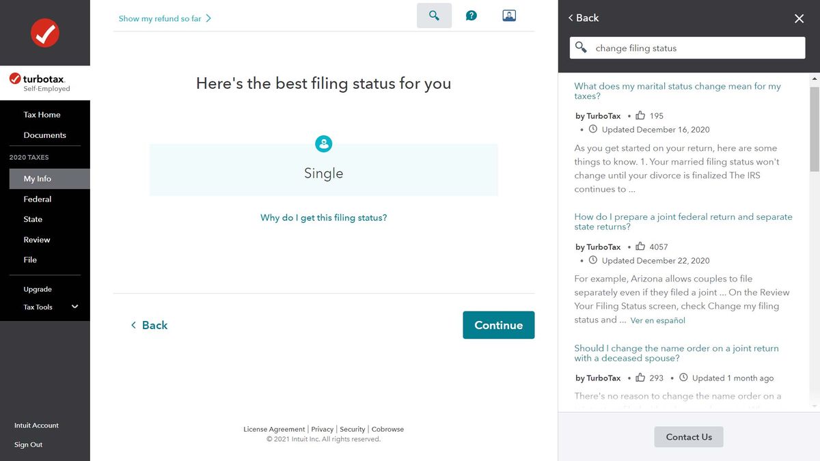Switch to the Federal section

tap(38, 199)
